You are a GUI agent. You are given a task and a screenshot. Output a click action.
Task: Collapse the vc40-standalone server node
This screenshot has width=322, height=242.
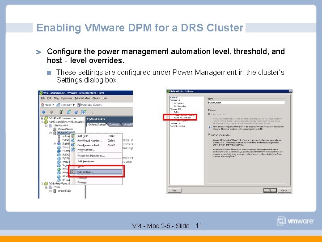coord(42,122)
